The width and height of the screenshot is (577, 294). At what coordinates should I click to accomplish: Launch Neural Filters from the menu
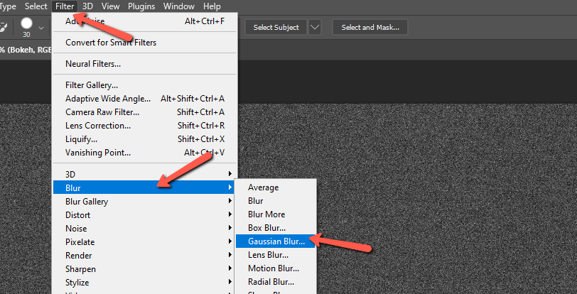coord(93,64)
